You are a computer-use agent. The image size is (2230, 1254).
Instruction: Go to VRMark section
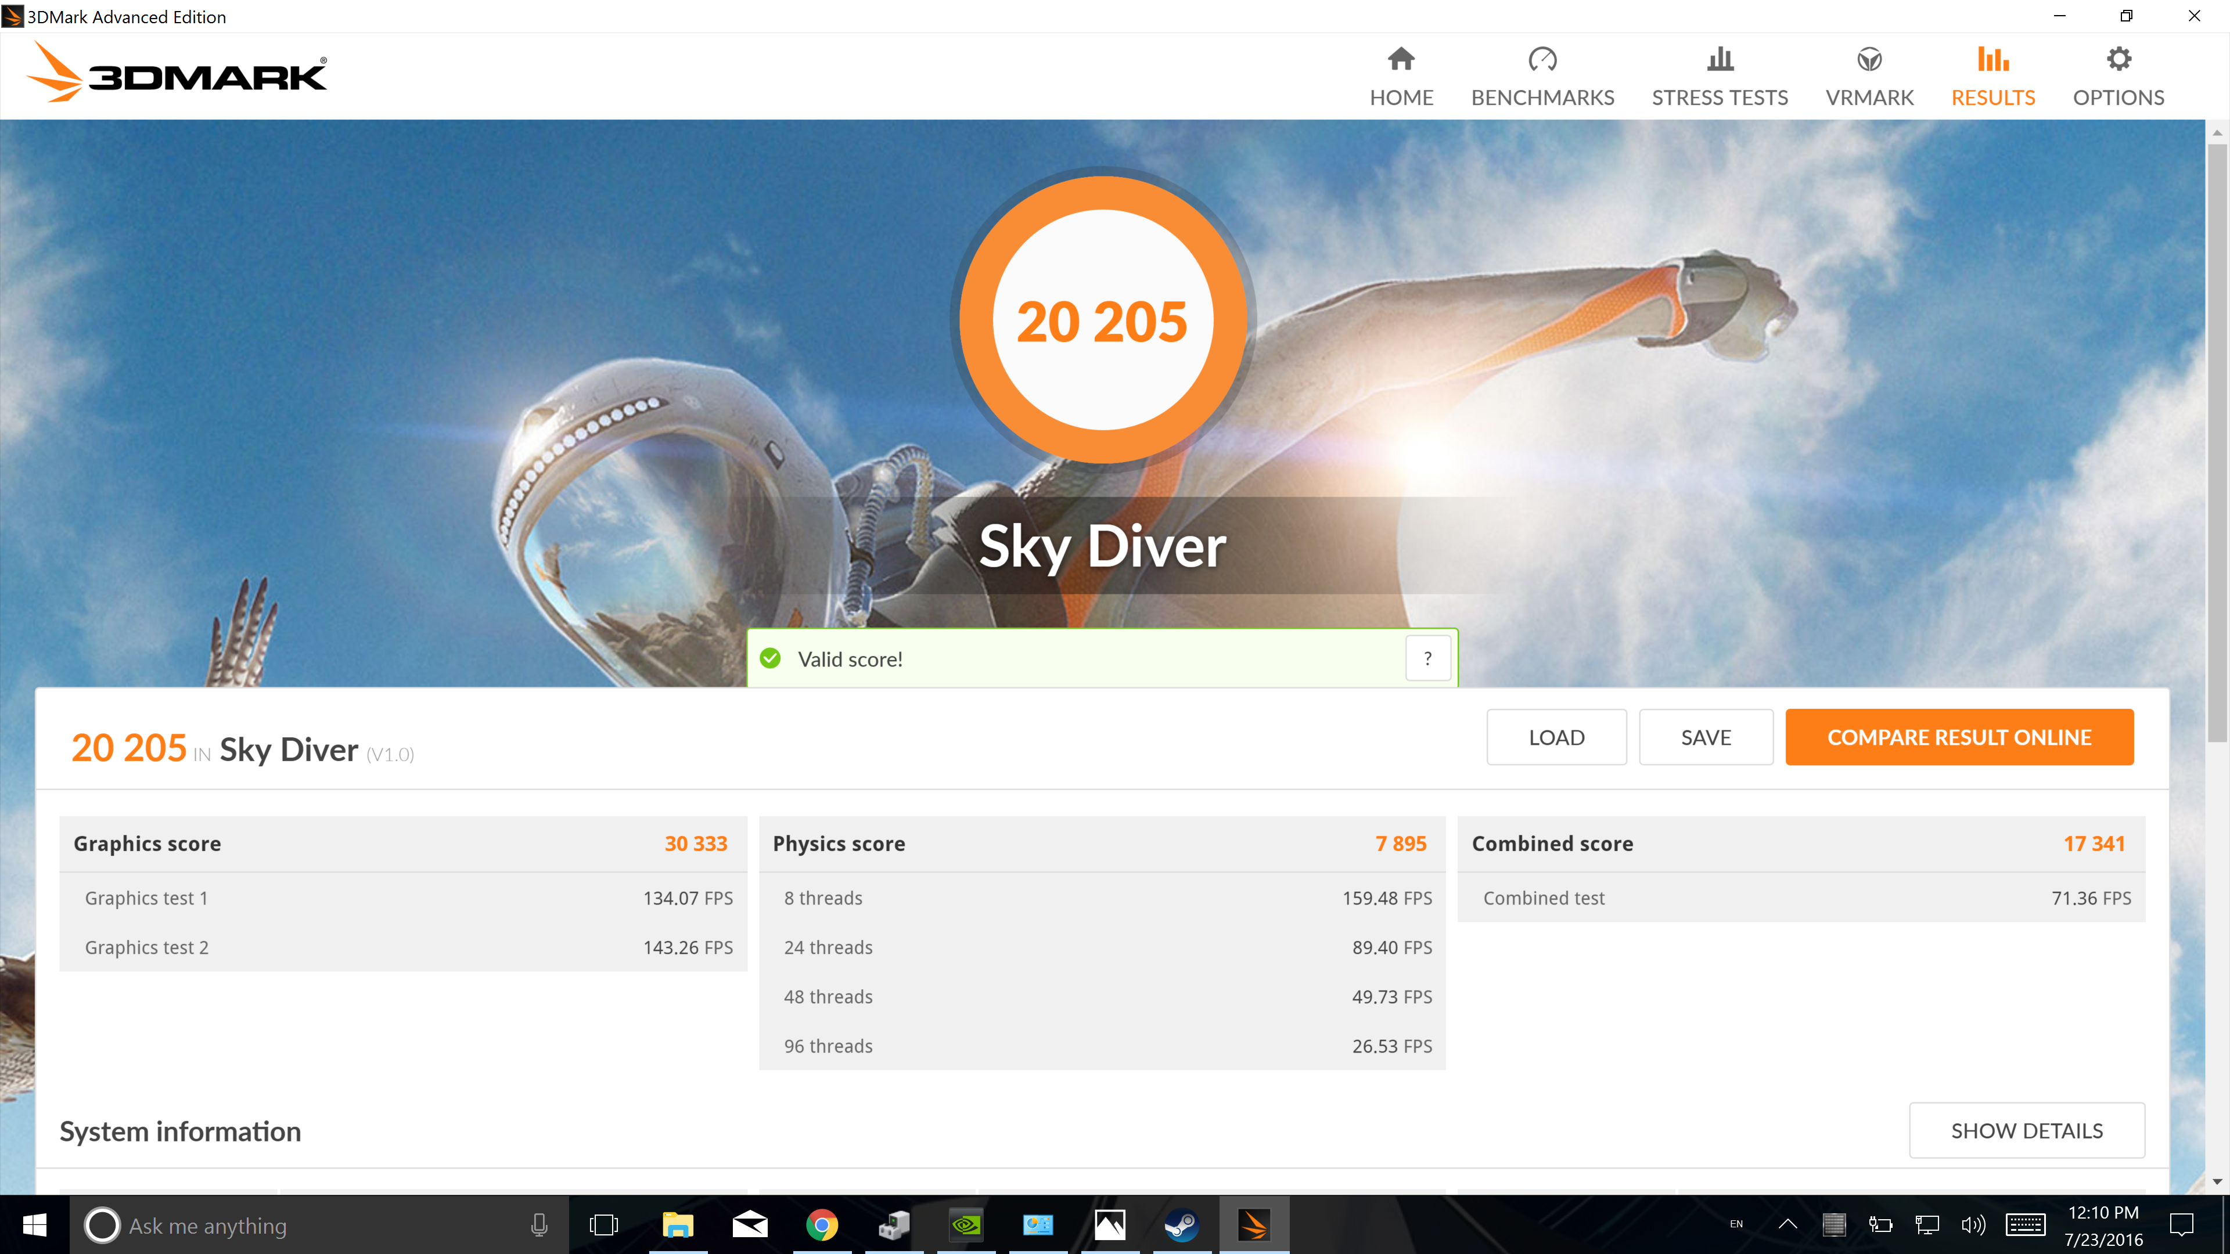point(1869,77)
